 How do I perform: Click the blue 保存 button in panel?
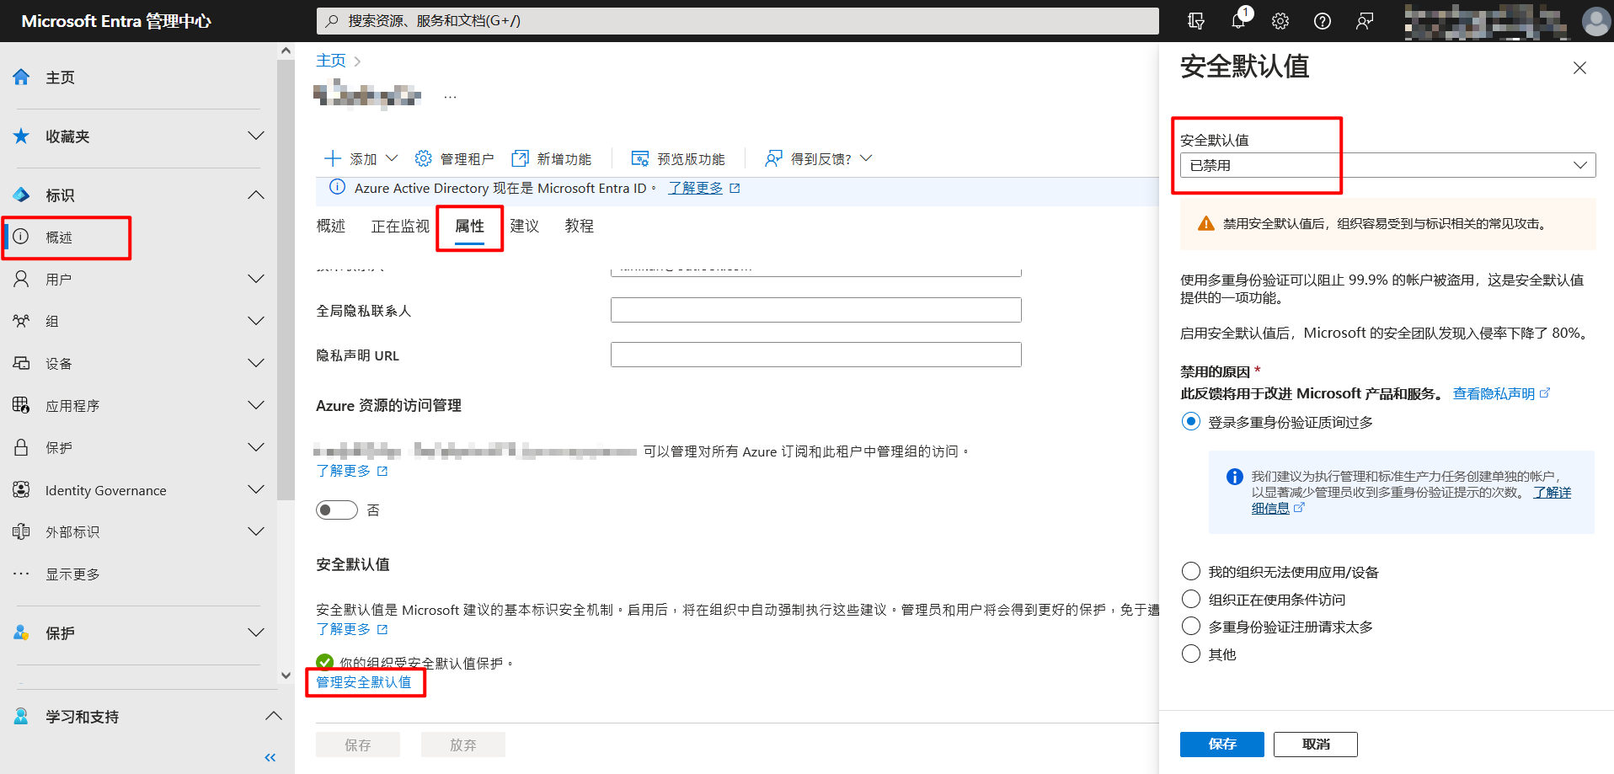click(1221, 744)
